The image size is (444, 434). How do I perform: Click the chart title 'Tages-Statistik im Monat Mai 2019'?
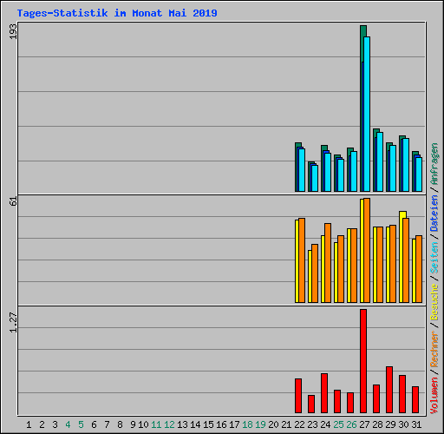[117, 13]
